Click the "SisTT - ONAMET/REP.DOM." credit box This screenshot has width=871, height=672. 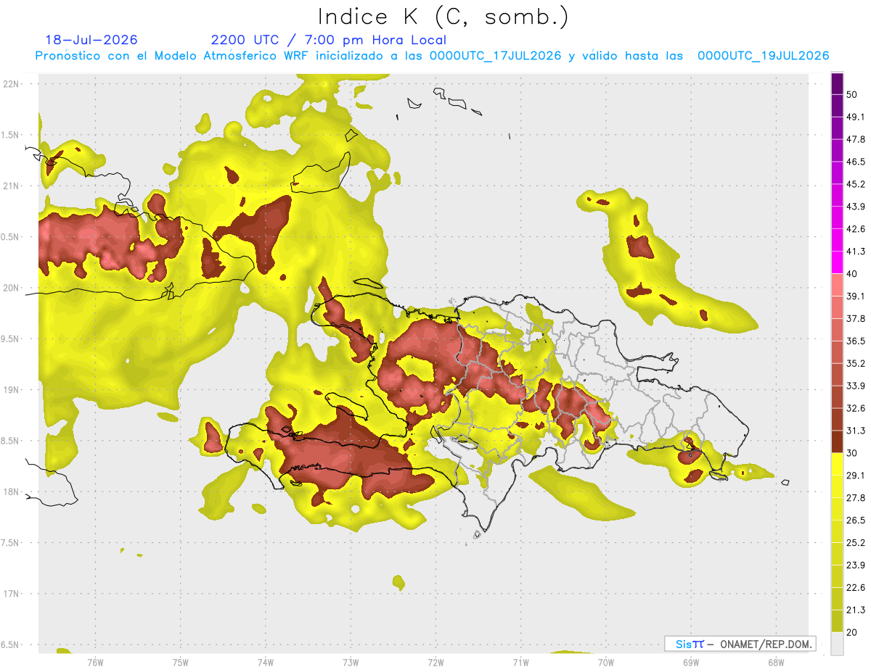(x=740, y=644)
